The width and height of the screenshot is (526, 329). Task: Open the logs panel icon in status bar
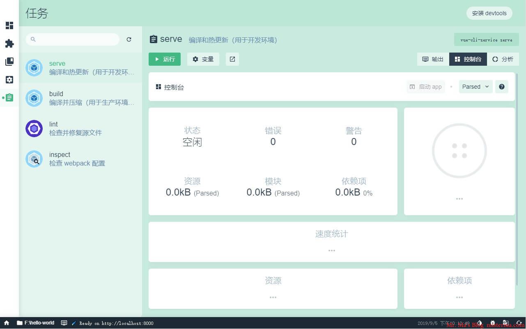click(64, 323)
